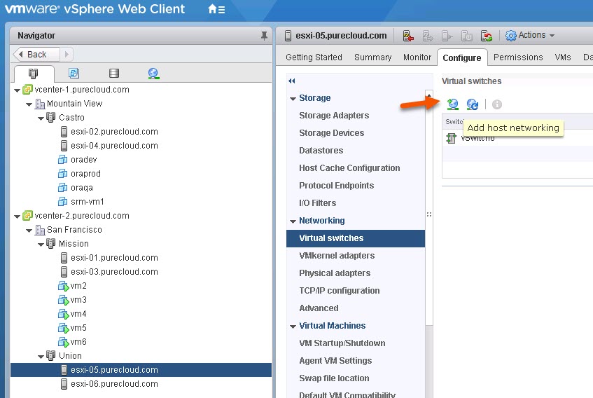This screenshot has height=398, width=593.
Task: Open Storage inventory tab icon
Action: [114, 73]
